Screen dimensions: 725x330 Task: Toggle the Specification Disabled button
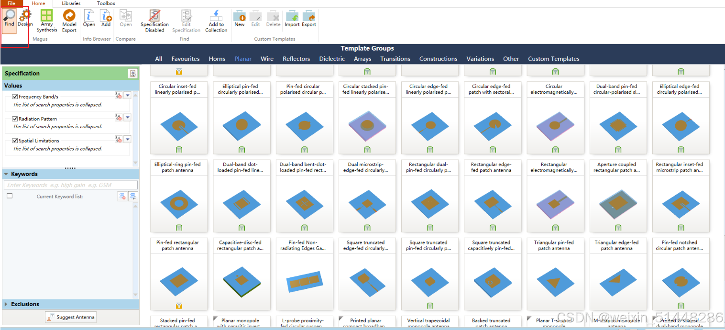click(154, 21)
